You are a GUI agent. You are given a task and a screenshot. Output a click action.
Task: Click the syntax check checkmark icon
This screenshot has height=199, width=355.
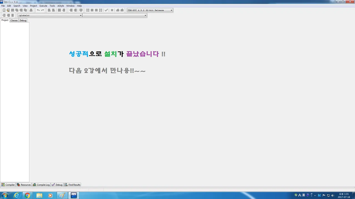pyautogui.click(x=106, y=10)
